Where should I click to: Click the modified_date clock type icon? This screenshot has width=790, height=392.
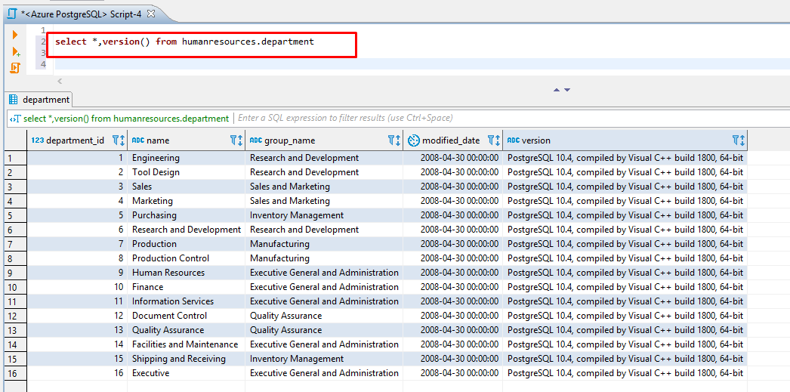(x=413, y=140)
